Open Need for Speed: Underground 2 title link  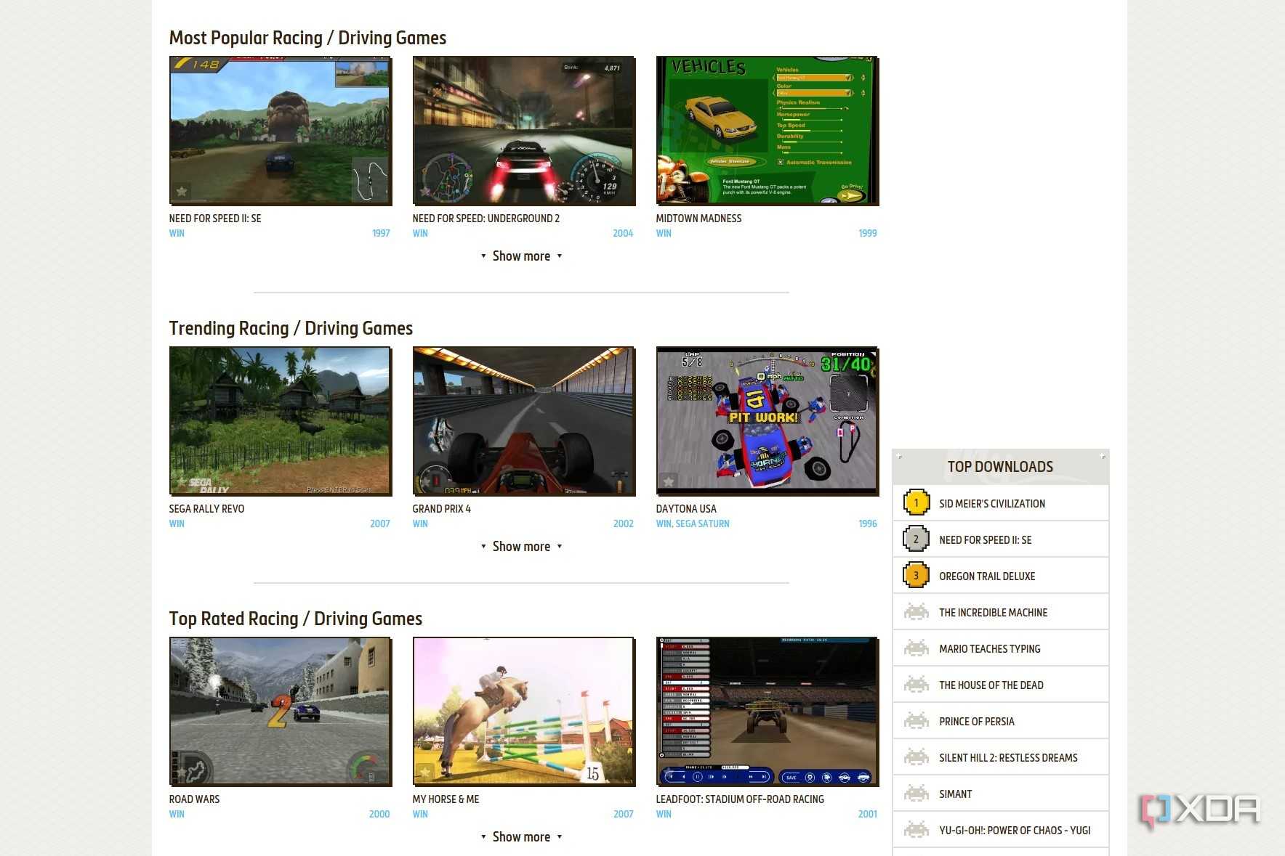point(486,219)
